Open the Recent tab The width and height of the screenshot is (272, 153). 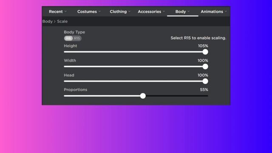click(x=56, y=11)
